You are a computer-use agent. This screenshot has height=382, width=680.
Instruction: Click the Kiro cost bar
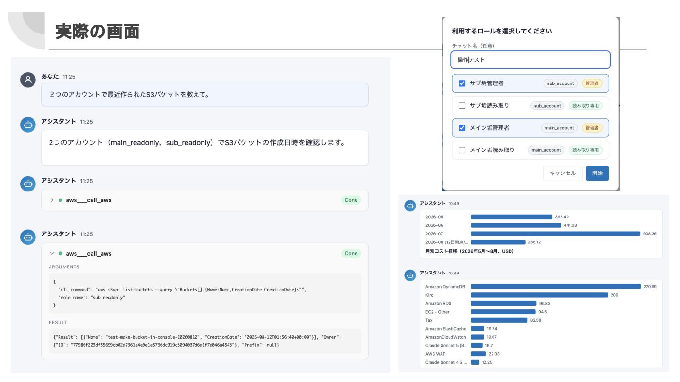coord(539,295)
